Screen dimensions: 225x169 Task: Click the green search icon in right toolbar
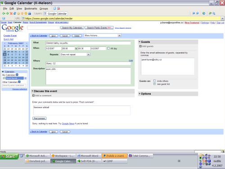coord(210,14)
